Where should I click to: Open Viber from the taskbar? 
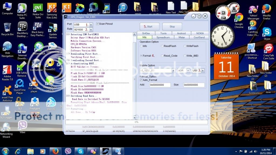pos(68,151)
